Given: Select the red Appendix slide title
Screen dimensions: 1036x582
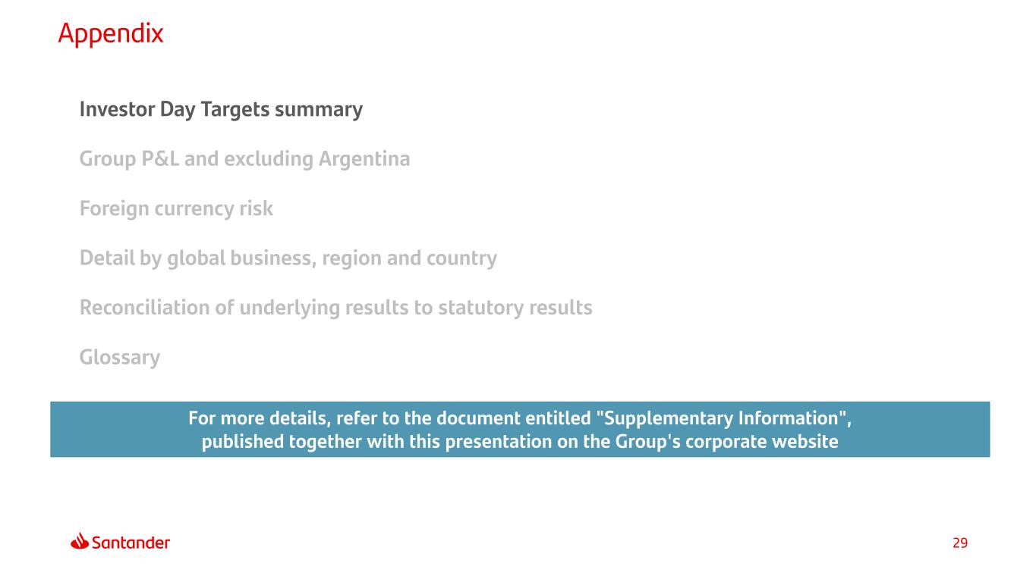Looking at the screenshot, I should click(111, 33).
